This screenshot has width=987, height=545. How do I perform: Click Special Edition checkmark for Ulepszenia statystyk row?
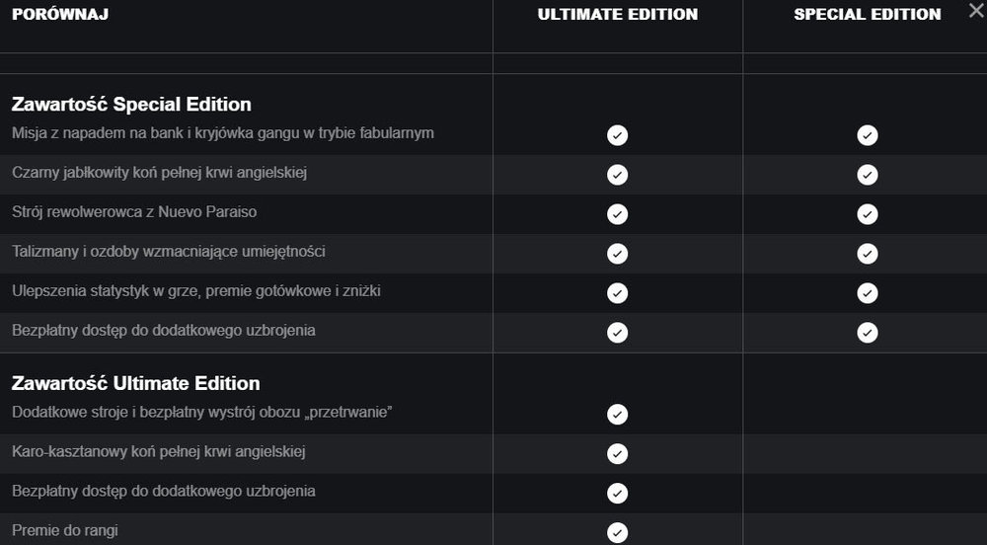(x=867, y=293)
